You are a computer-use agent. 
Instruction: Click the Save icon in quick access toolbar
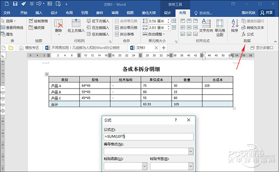pos(15,4)
